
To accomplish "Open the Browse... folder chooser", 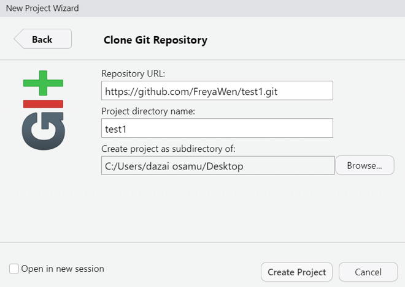I will click(364, 165).
